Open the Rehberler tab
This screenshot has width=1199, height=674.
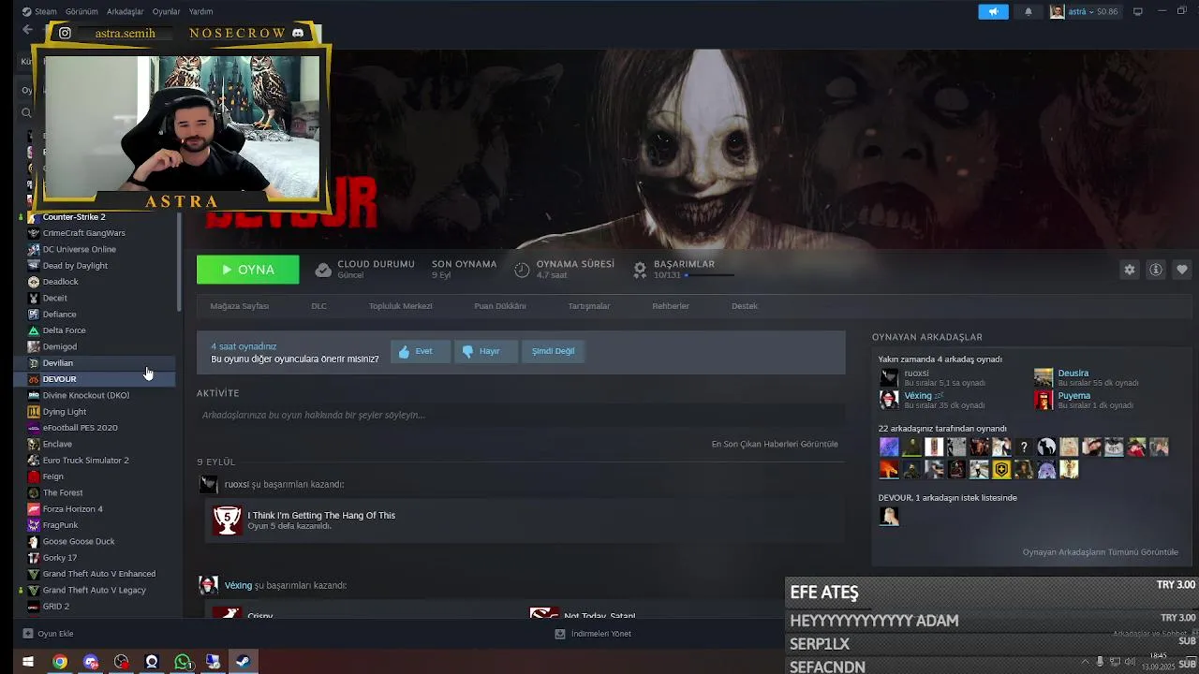(x=671, y=306)
